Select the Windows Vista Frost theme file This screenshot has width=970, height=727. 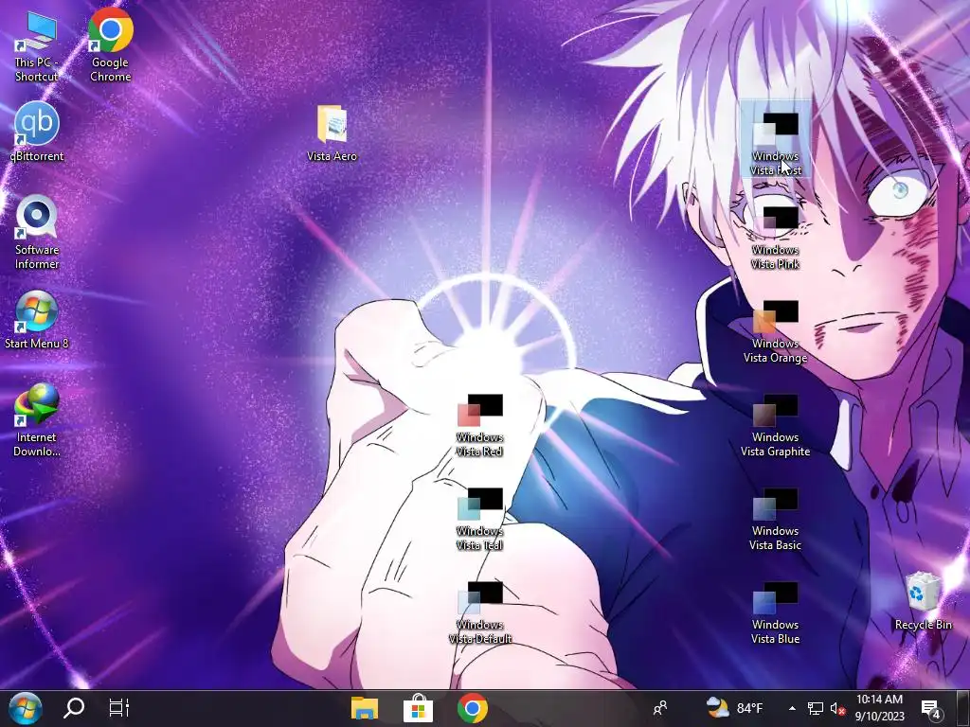pyautogui.click(x=775, y=138)
